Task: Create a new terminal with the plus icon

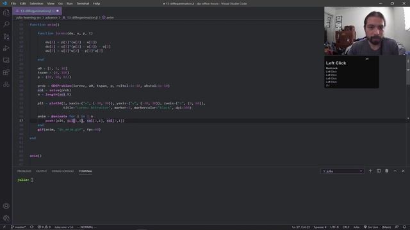Action: tap(370, 171)
